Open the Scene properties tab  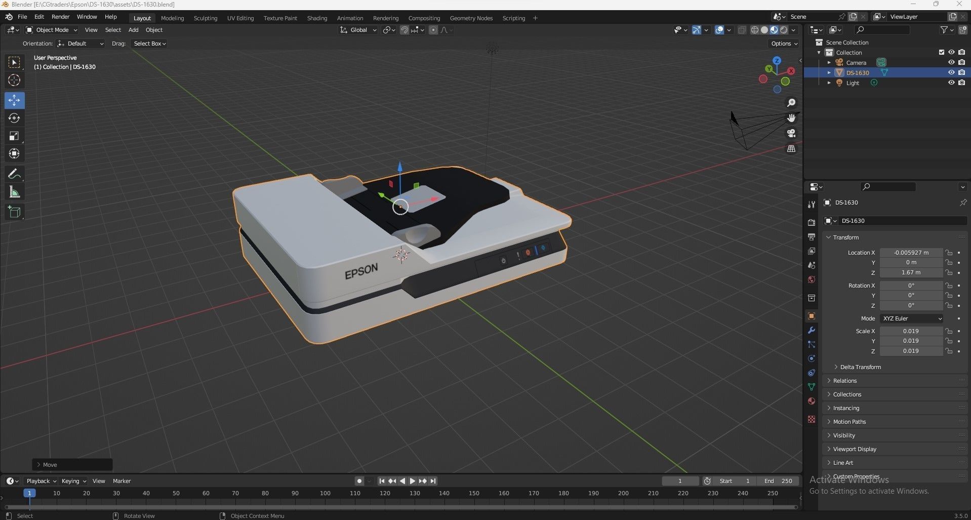pyautogui.click(x=812, y=265)
